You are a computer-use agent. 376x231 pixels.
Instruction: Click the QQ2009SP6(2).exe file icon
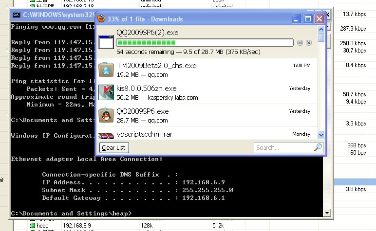106,42
